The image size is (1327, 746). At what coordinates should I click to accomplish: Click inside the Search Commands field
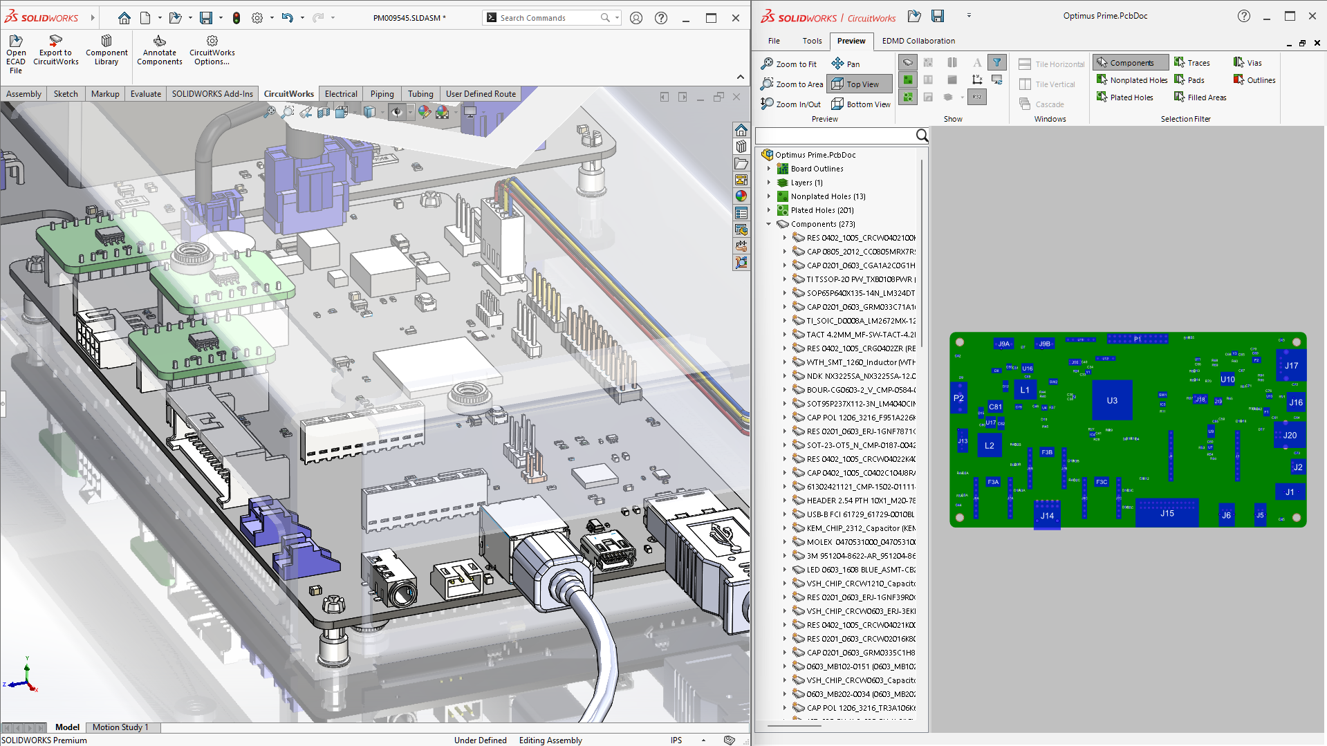546,17
